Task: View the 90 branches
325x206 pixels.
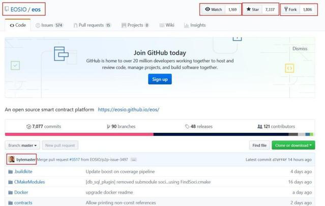Action: click(x=121, y=127)
